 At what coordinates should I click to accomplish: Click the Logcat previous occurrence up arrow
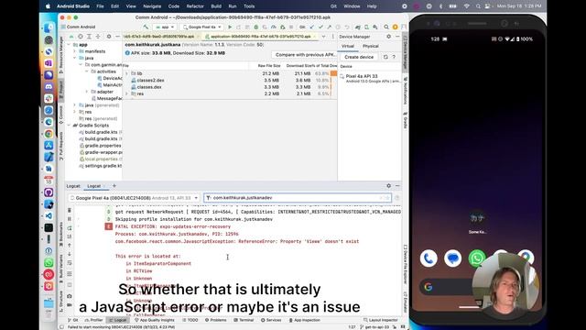[70, 245]
